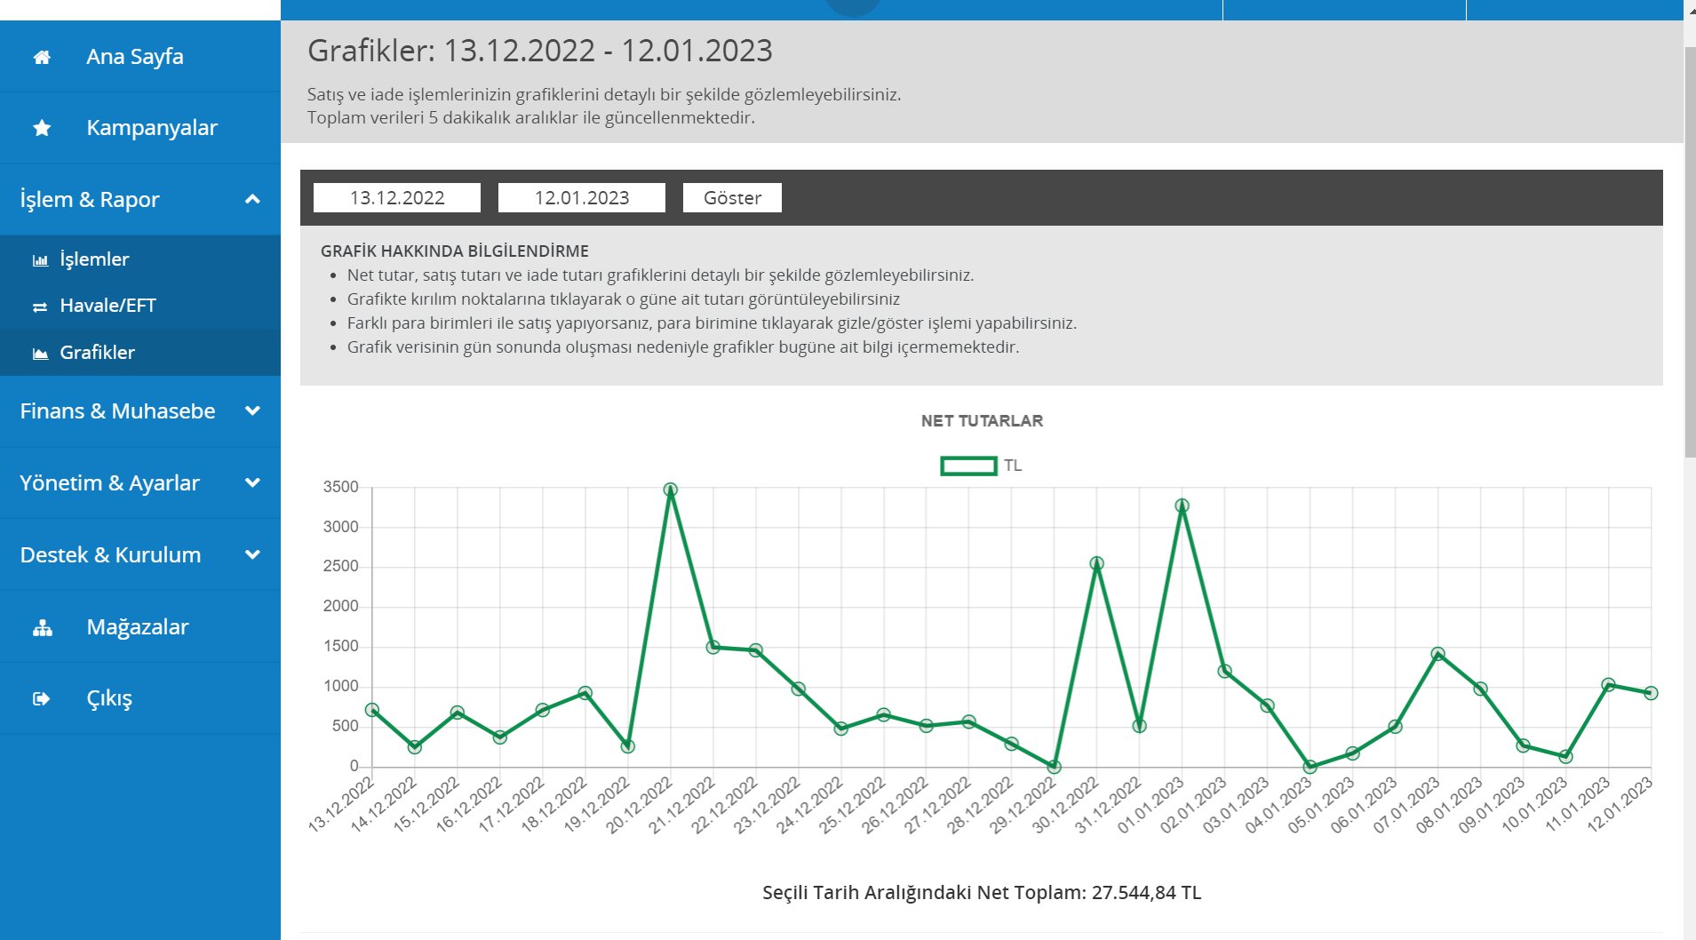Click the end date field 12.01.2023

pyautogui.click(x=582, y=198)
